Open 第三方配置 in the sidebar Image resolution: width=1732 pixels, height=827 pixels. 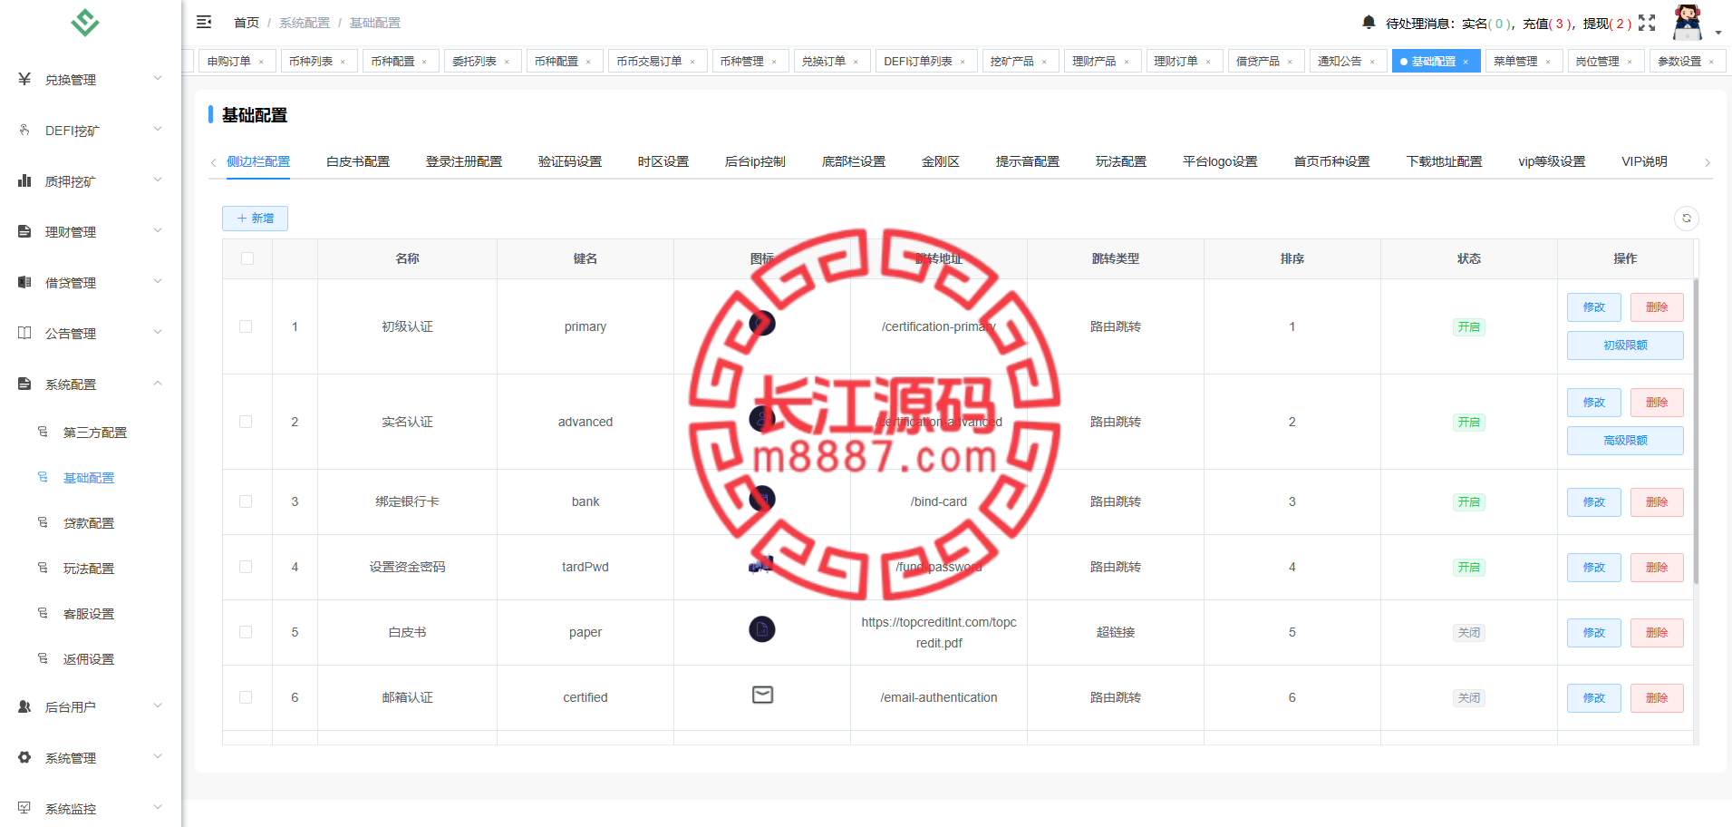(x=95, y=433)
